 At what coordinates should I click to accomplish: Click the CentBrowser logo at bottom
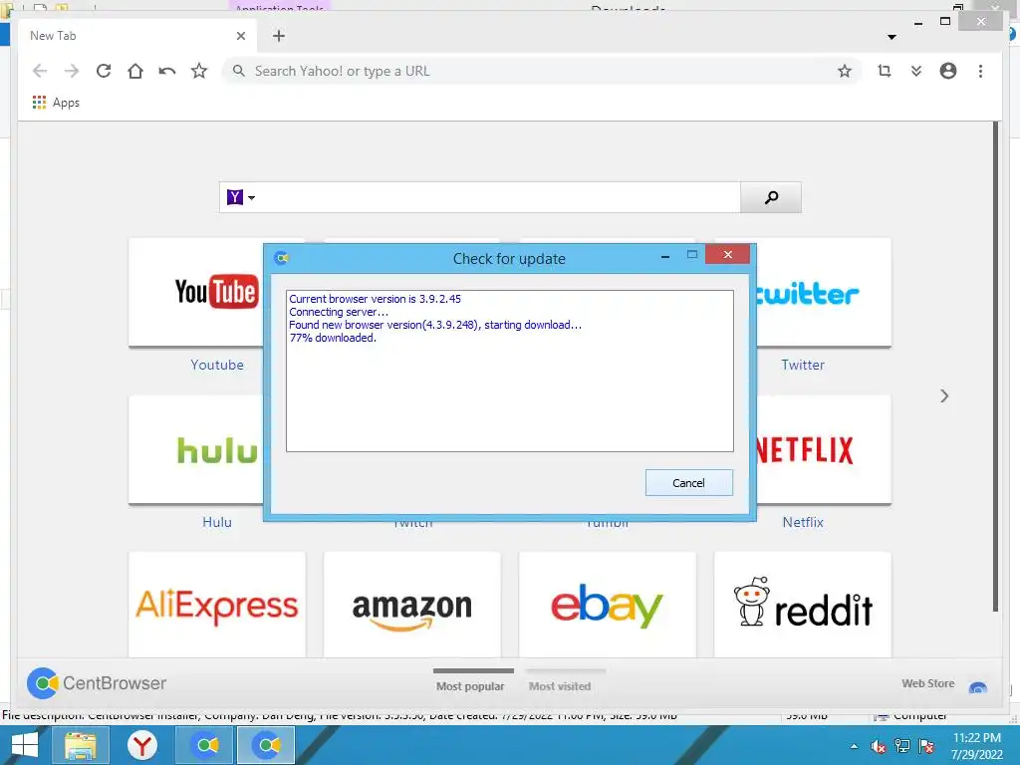[x=97, y=683]
